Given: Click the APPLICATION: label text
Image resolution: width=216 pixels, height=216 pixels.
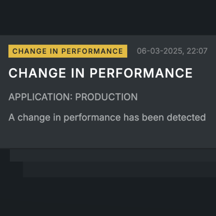Looking at the screenshot, I should click(x=40, y=97).
